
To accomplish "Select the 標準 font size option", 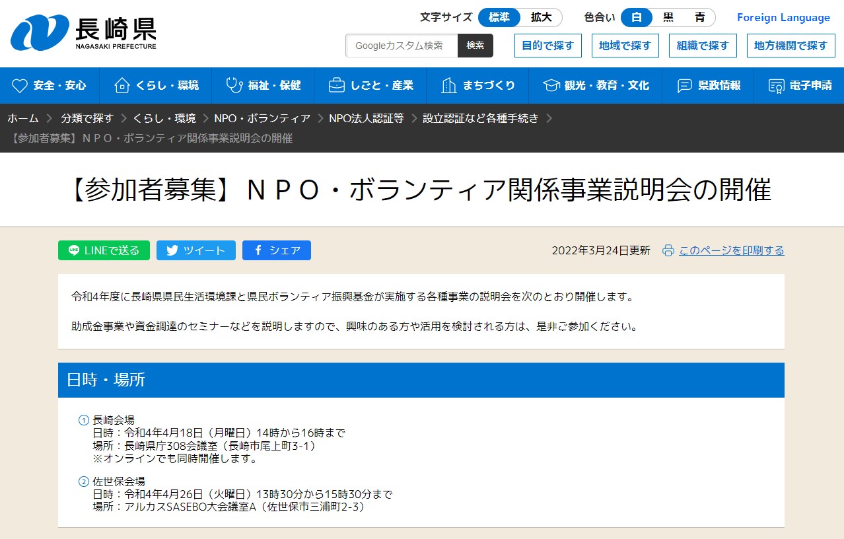I will (499, 18).
